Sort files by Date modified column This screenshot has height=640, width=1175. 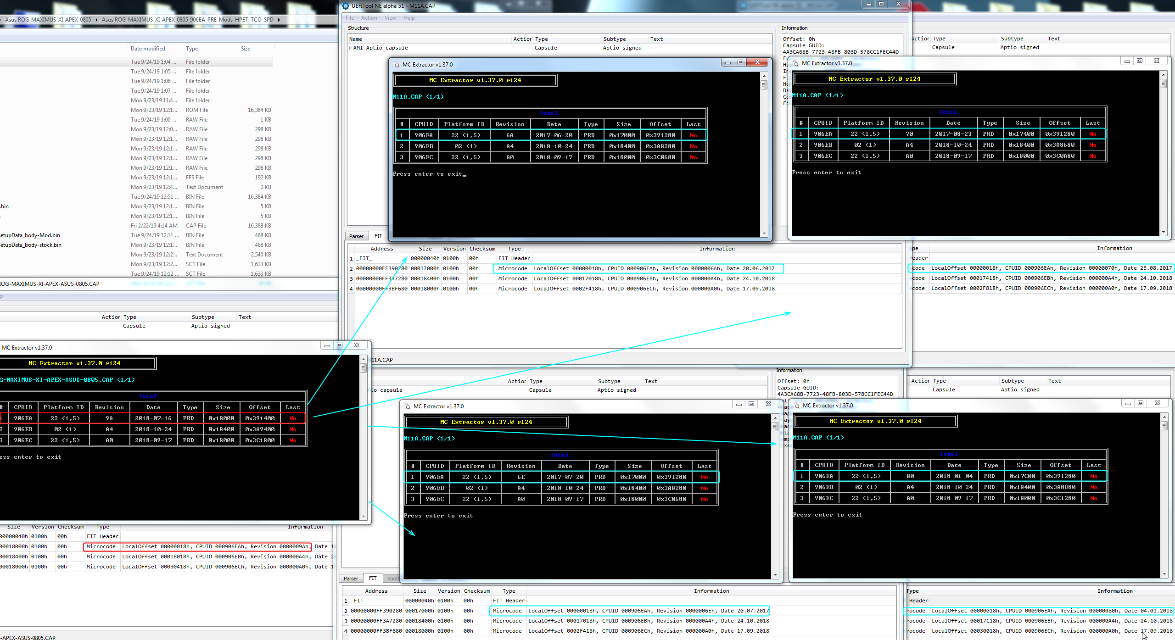148,49
